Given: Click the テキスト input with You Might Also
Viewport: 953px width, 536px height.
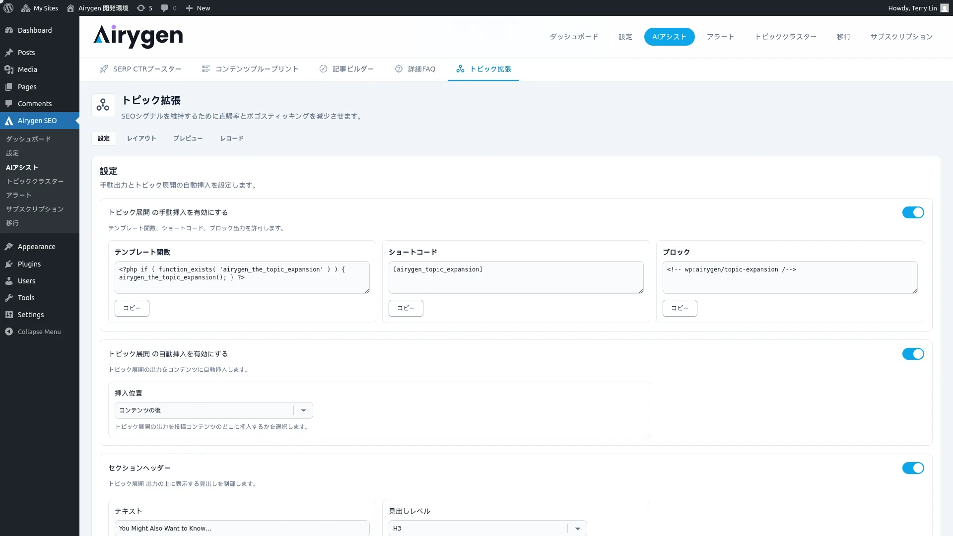Looking at the screenshot, I should 242,528.
